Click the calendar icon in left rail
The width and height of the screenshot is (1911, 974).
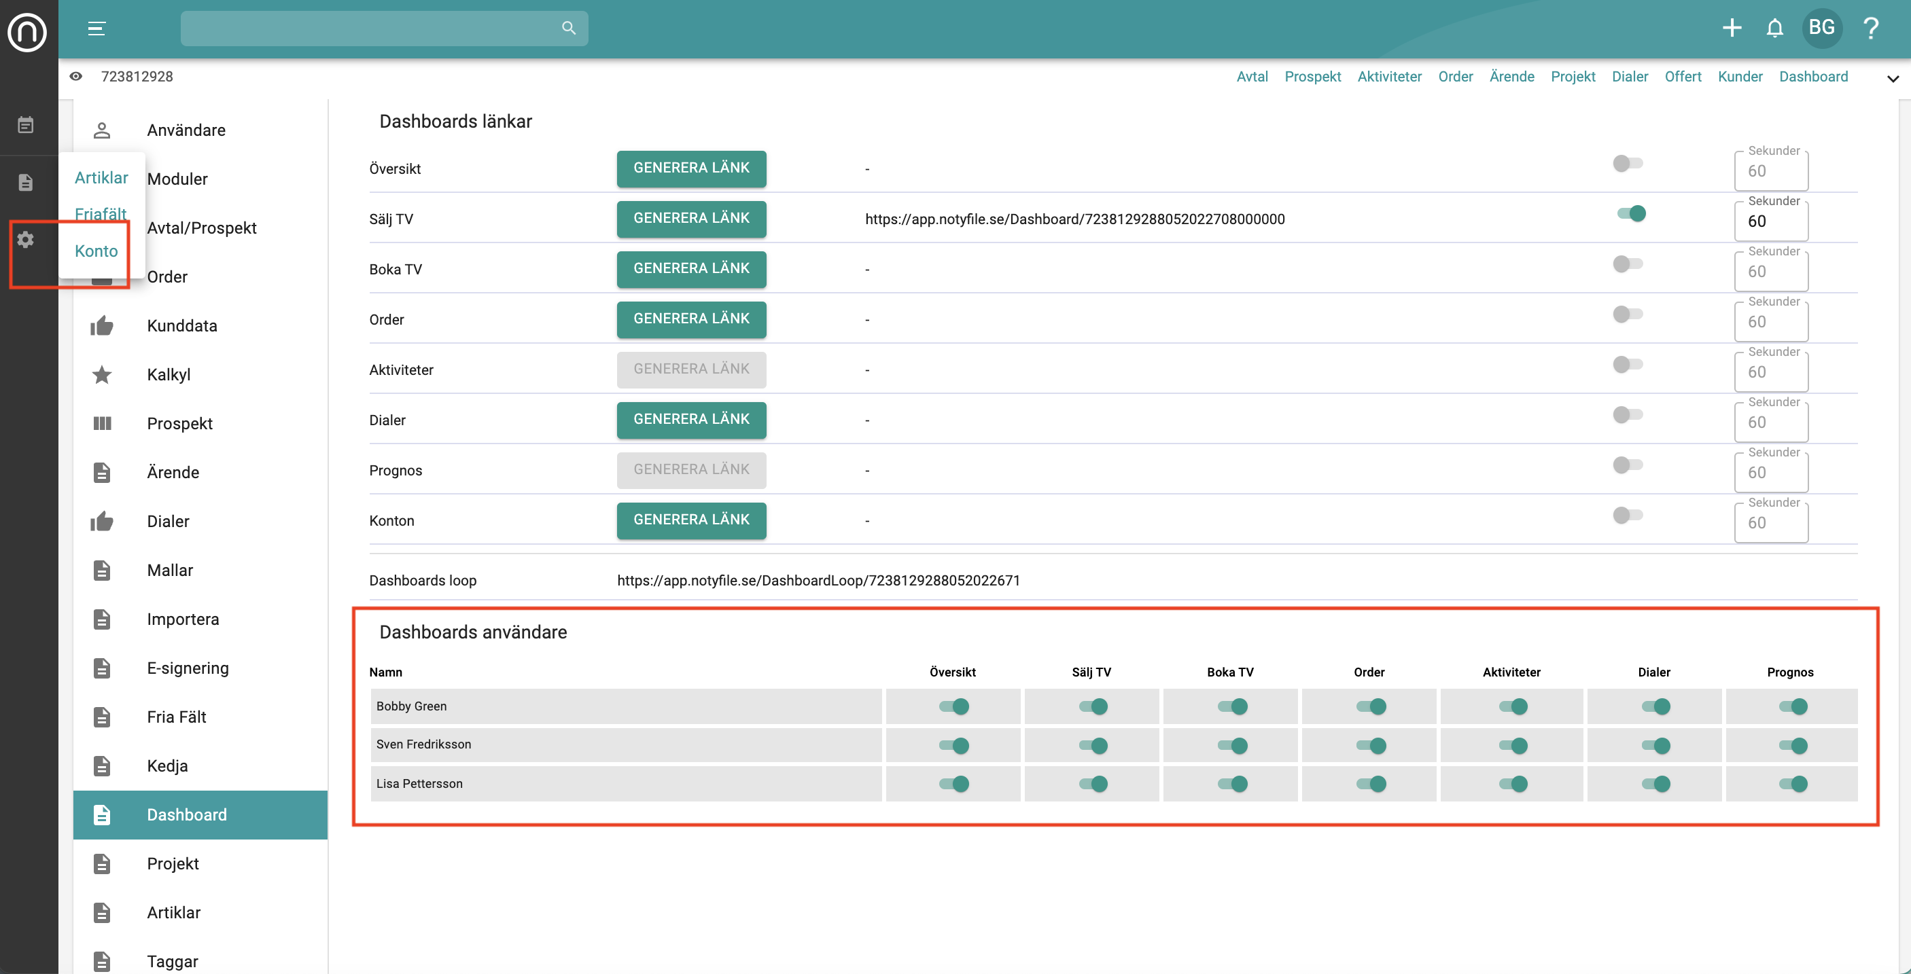point(25,124)
